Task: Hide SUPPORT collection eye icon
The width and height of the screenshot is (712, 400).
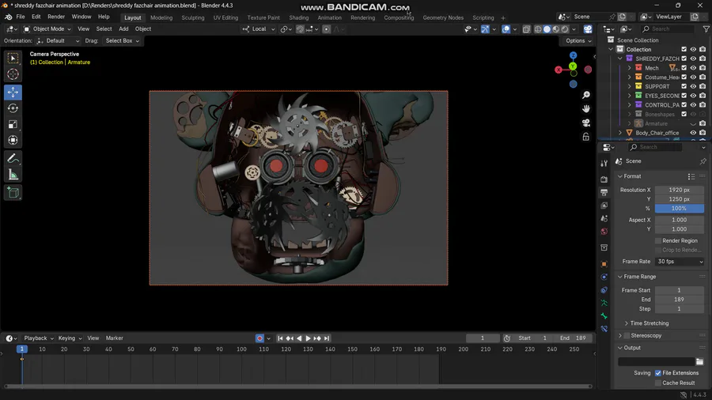Action: (693, 87)
